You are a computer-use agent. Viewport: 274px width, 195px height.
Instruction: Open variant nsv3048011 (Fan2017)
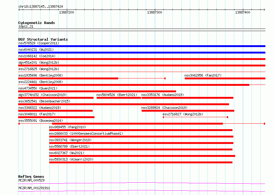point(37,114)
